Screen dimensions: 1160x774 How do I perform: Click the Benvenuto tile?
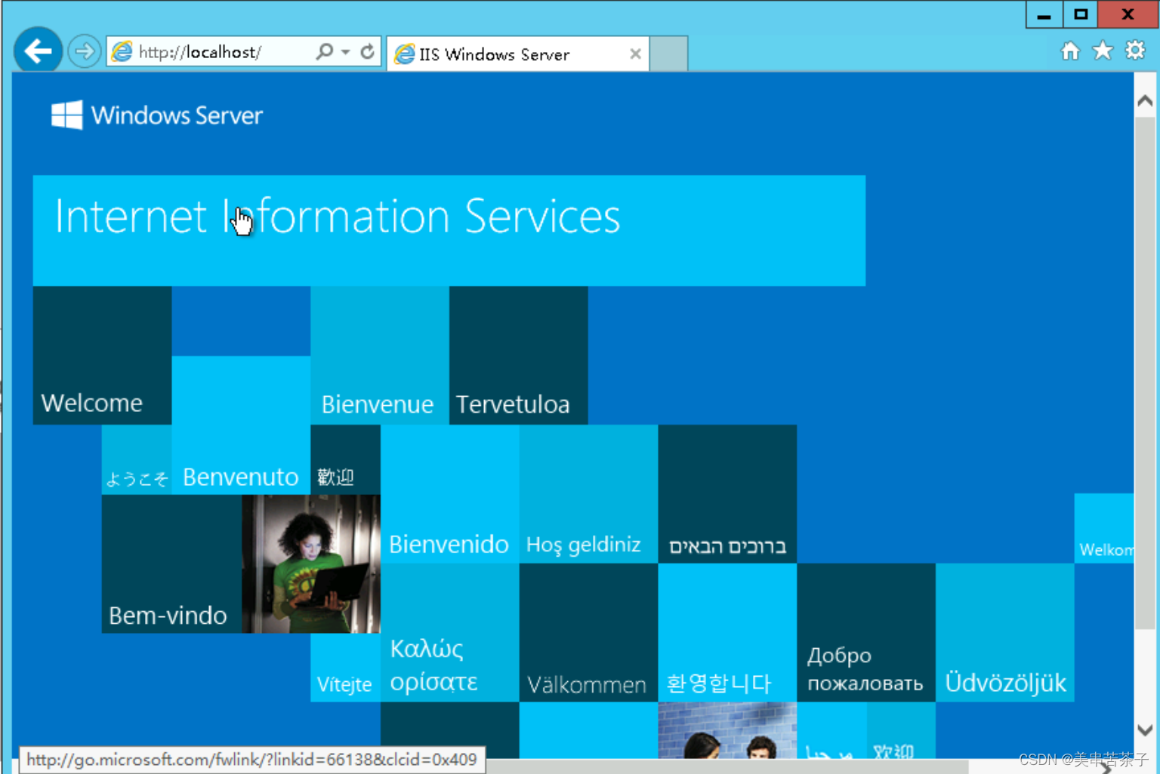tap(241, 425)
